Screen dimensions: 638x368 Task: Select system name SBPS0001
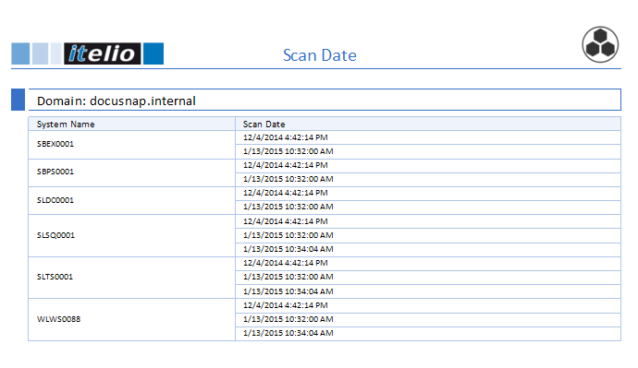(x=55, y=172)
